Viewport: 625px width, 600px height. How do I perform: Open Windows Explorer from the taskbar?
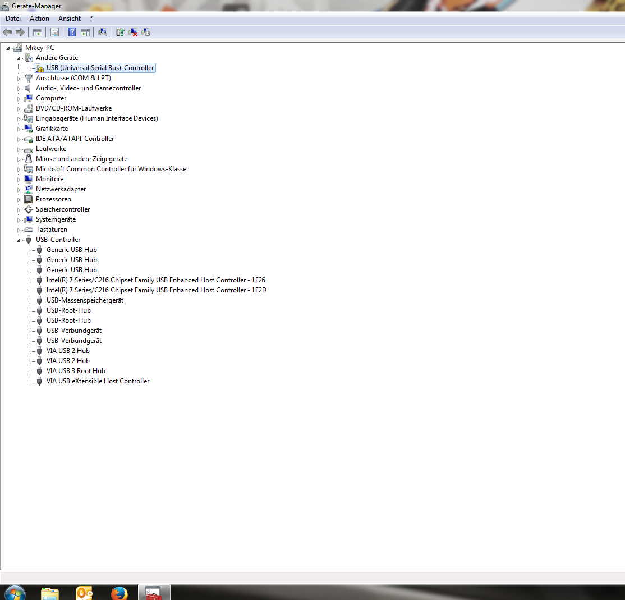pos(50,593)
